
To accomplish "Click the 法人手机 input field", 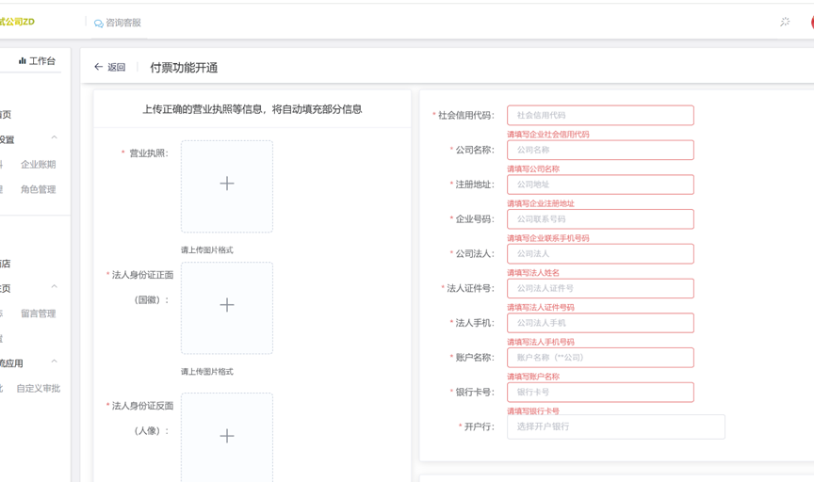I will (600, 323).
